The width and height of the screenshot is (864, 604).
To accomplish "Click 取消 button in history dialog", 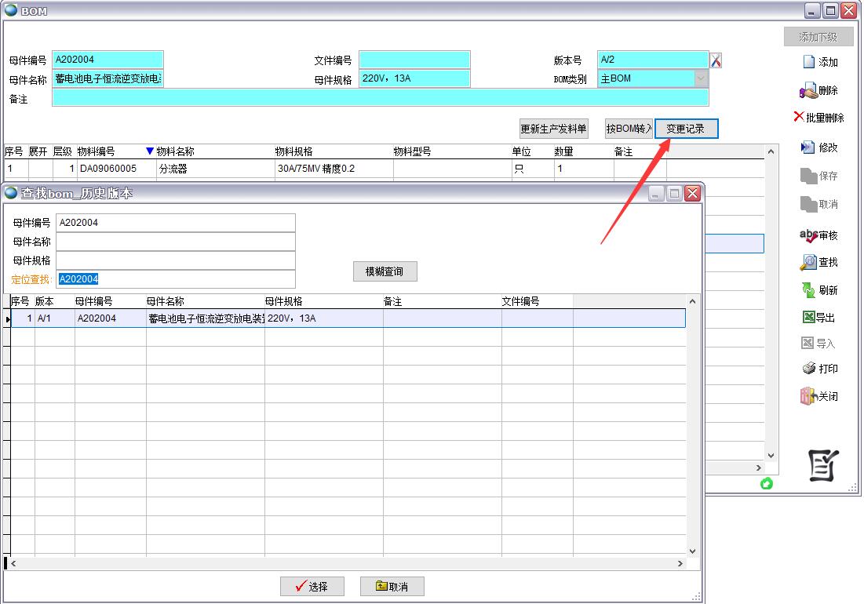I will (x=392, y=586).
